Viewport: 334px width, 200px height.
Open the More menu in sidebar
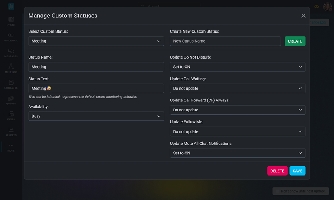click(x=11, y=147)
